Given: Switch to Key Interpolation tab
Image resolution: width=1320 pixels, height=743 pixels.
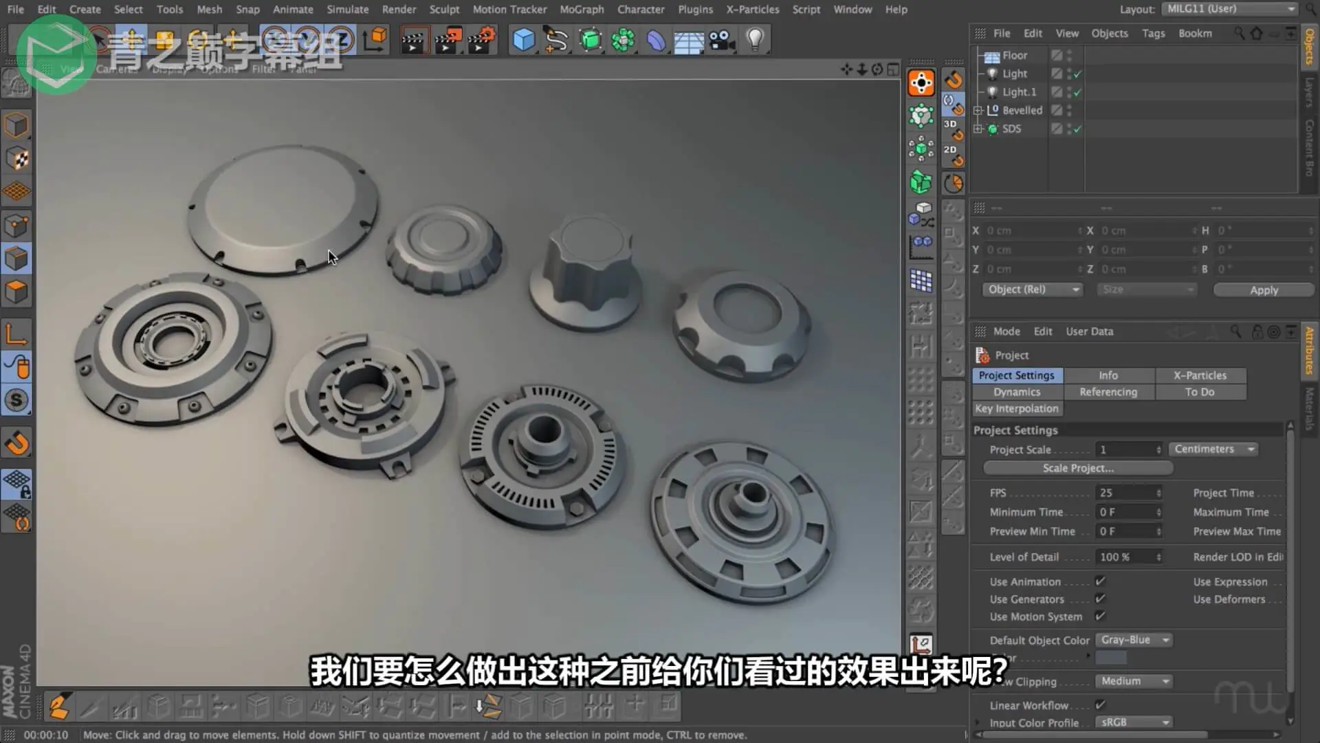Looking at the screenshot, I should (x=1017, y=409).
